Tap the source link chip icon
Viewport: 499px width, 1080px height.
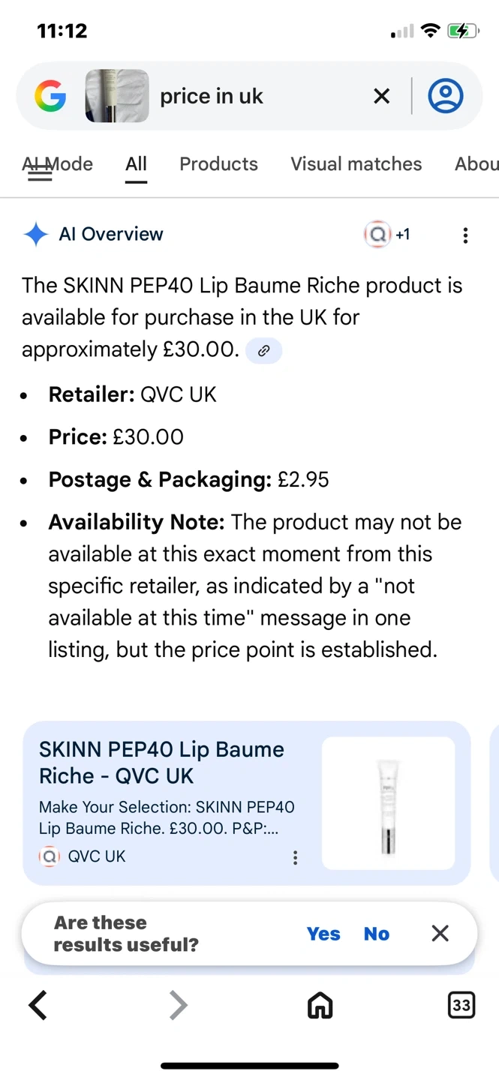tap(263, 350)
